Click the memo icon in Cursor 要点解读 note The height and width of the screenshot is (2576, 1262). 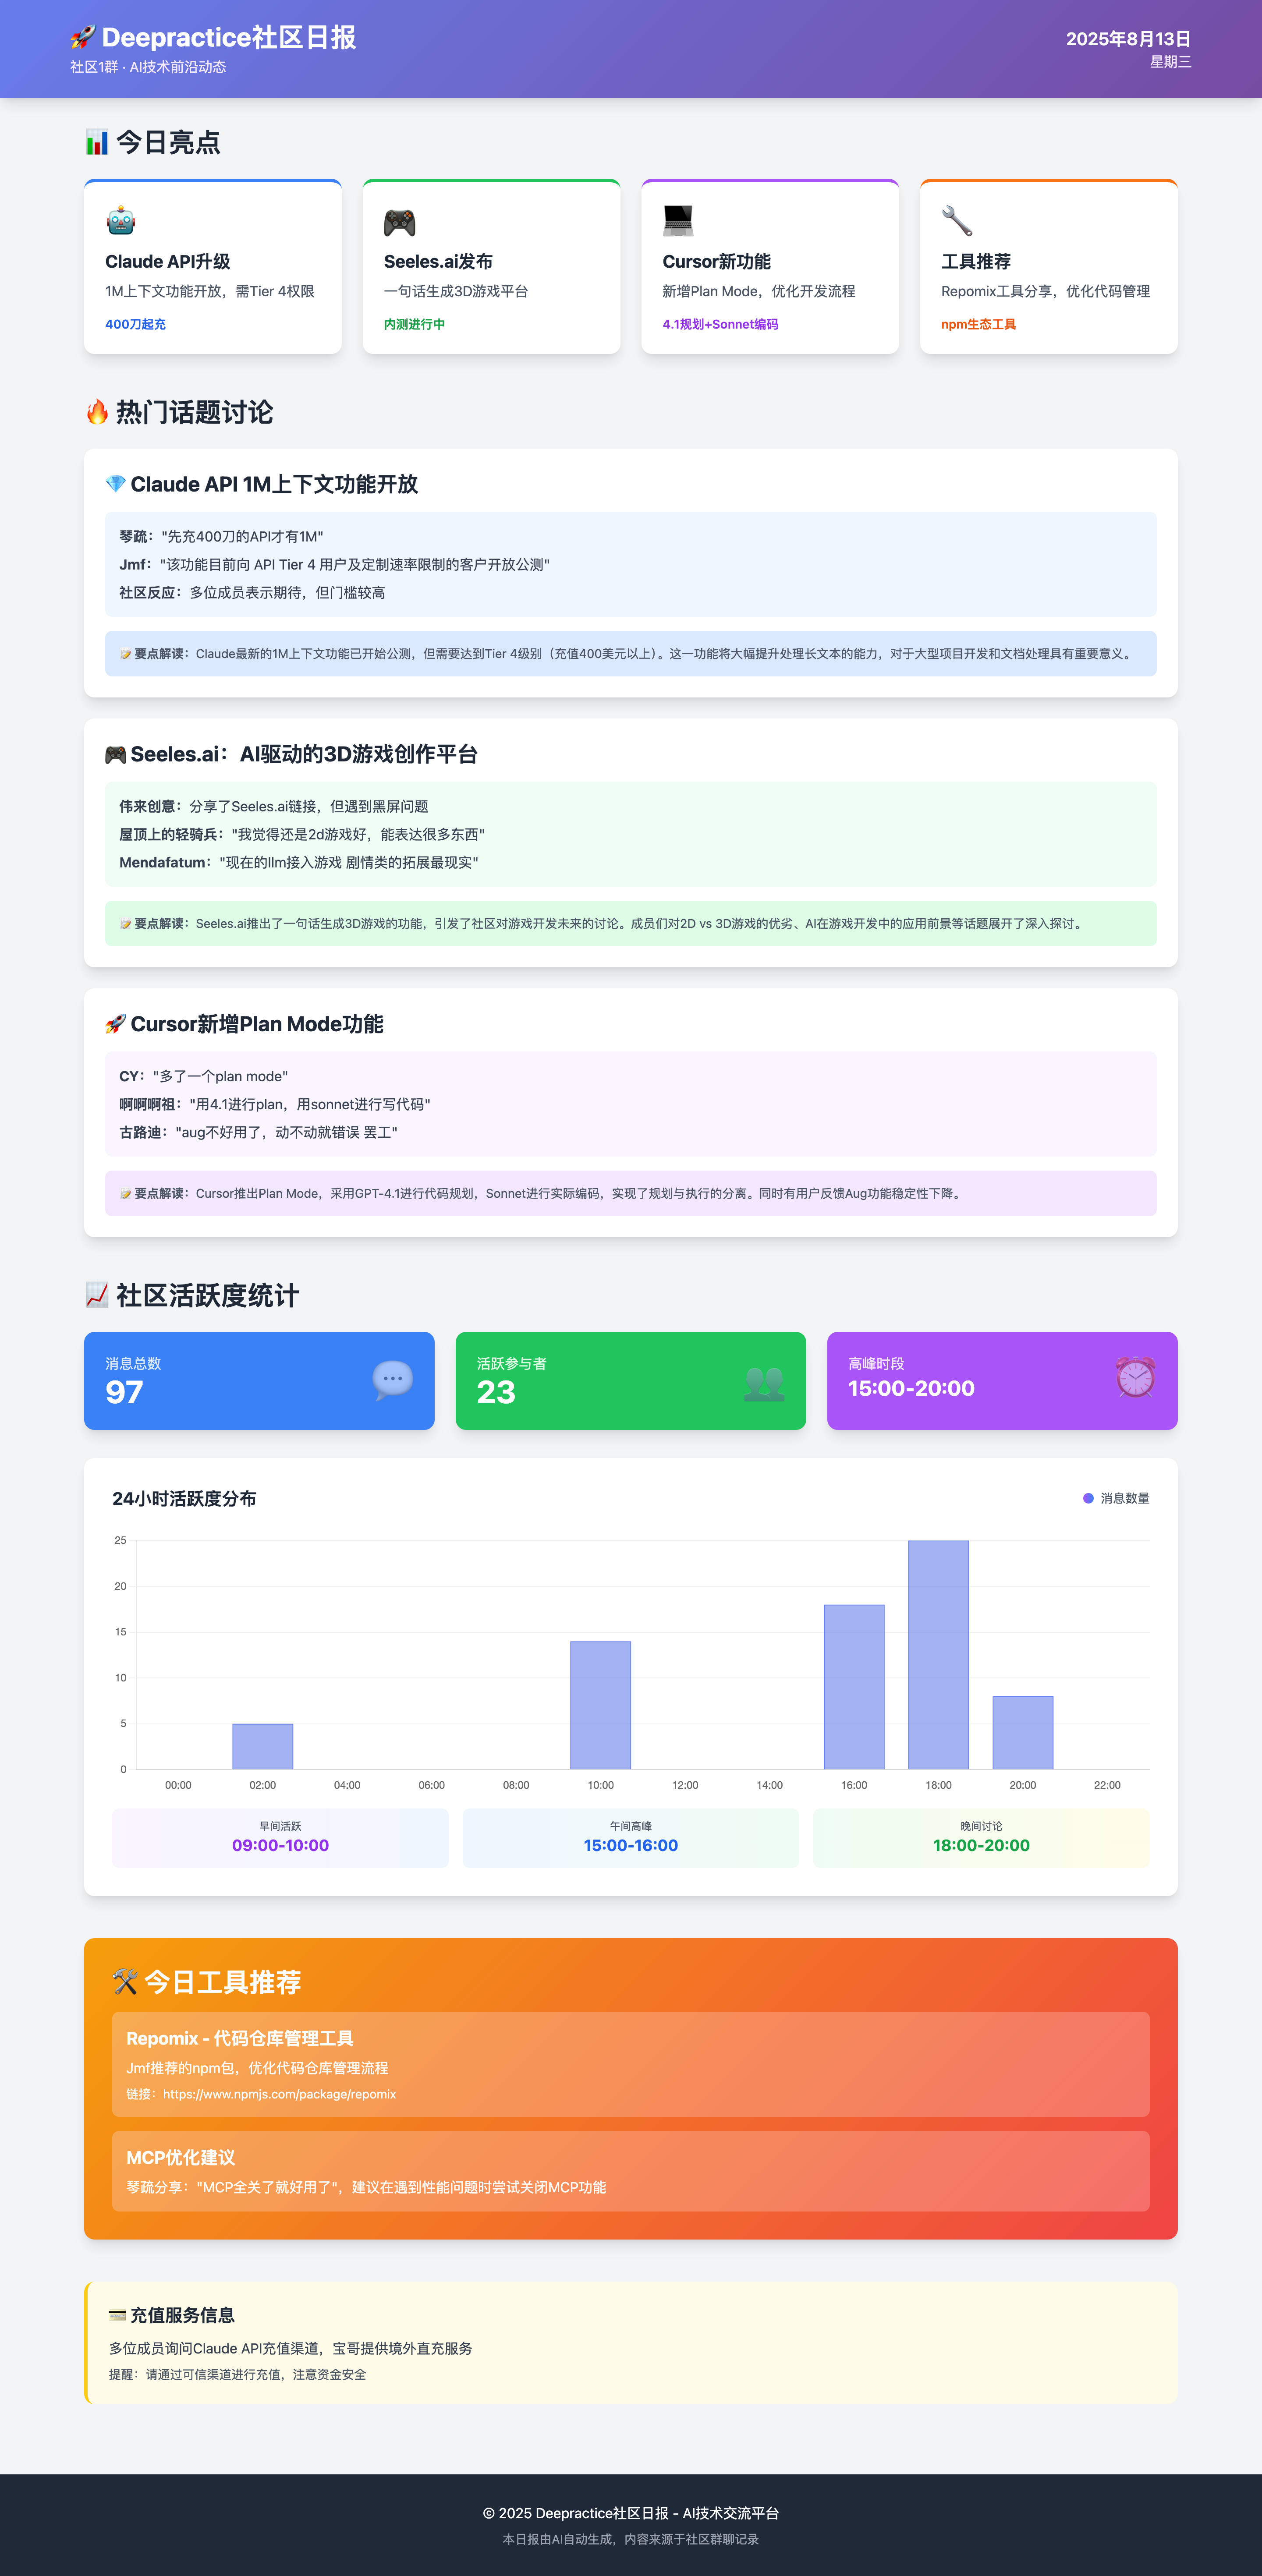126,1194
